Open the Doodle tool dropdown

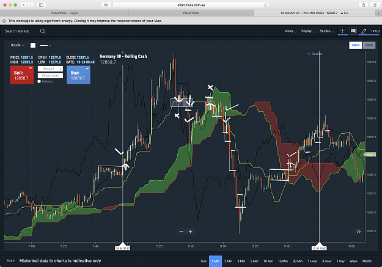pos(17,45)
